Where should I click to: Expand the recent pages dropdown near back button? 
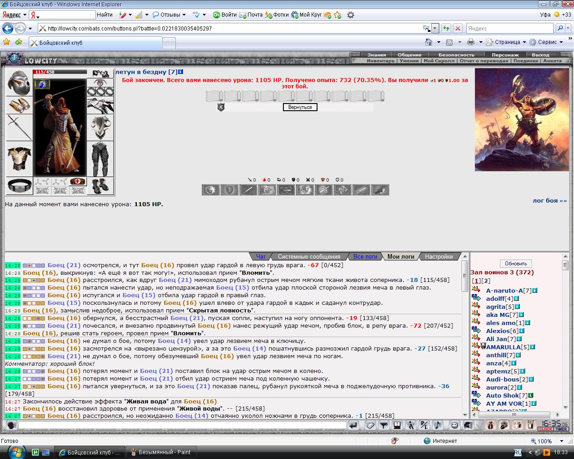pyautogui.click(x=30, y=28)
